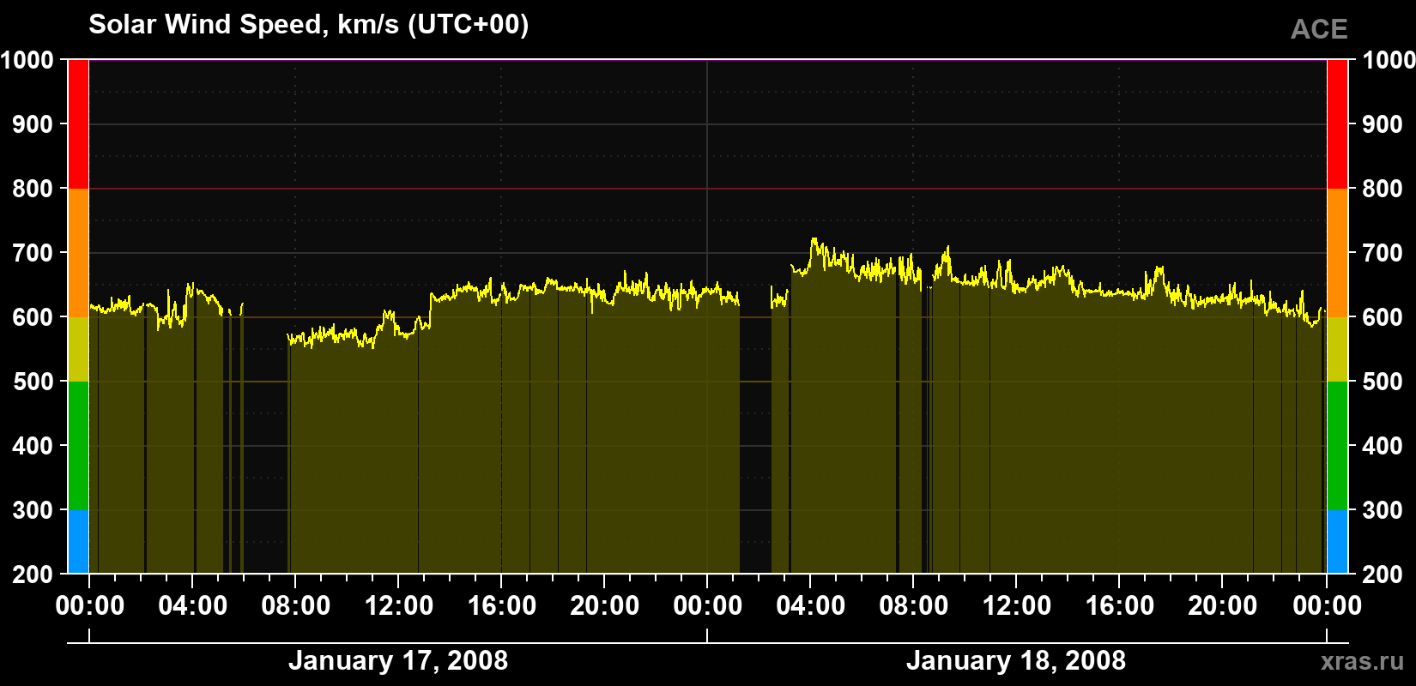This screenshot has height=686, width=1416.
Task: Click the 00:00 midnight tick between days
Action: [x=707, y=605]
